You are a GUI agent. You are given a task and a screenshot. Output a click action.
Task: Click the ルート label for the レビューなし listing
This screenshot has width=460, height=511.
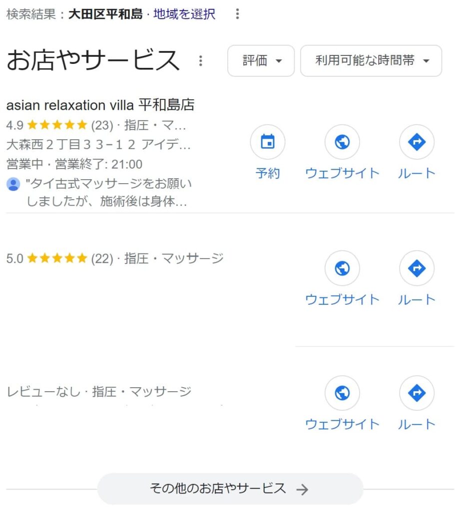coord(417,424)
